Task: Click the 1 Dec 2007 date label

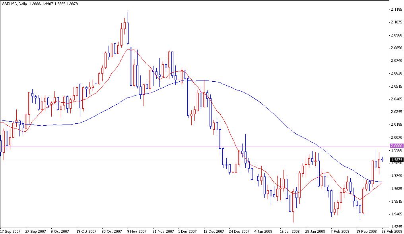Action: pyautogui.click(x=187, y=232)
